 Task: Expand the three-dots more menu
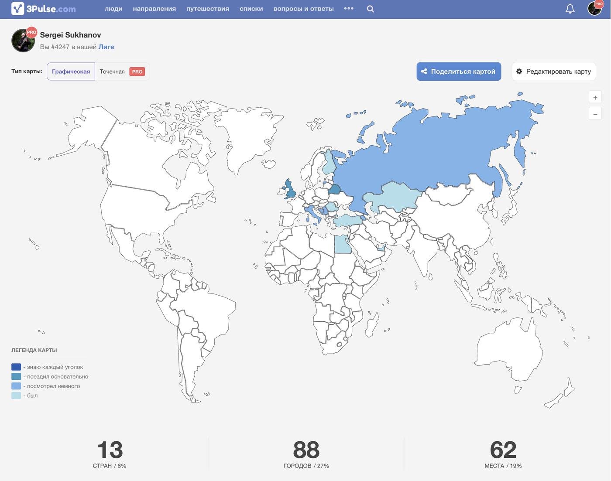click(348, 9)
